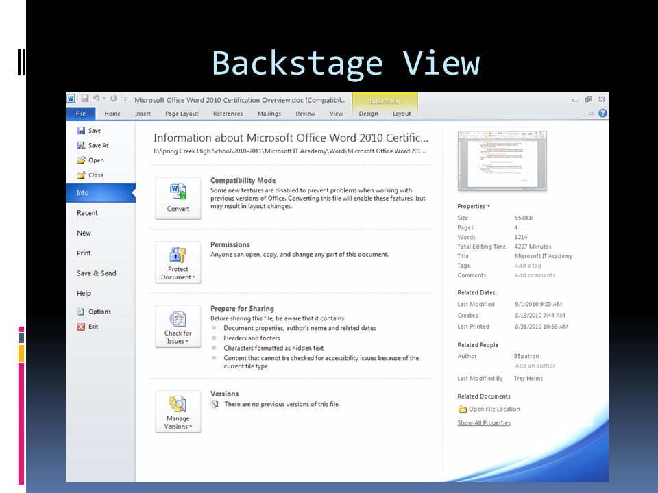Click the Options icon in sidebar
Image resolution: width=658 pixels, height=493 pixels.
(81, 312)
